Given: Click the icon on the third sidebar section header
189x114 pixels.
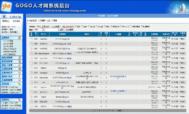Looking at the screenshot, I should click(x=20, y=61).
